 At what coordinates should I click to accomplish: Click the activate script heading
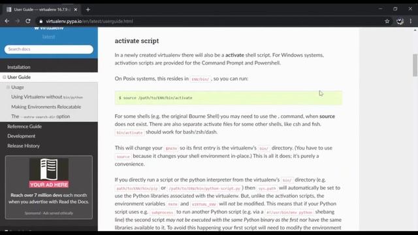pos(137,40)
